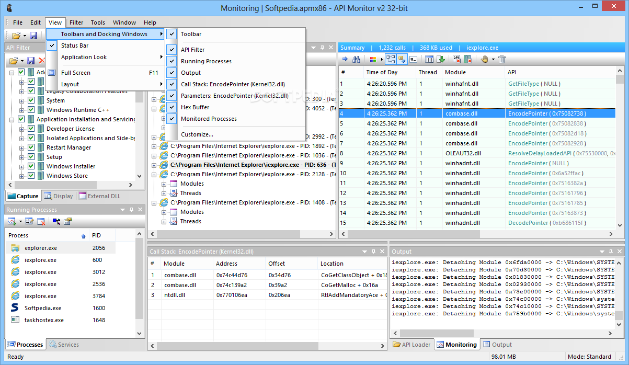Toggle the Status Bar menu option
Viewport: 629px width, 365px height.
105,45
